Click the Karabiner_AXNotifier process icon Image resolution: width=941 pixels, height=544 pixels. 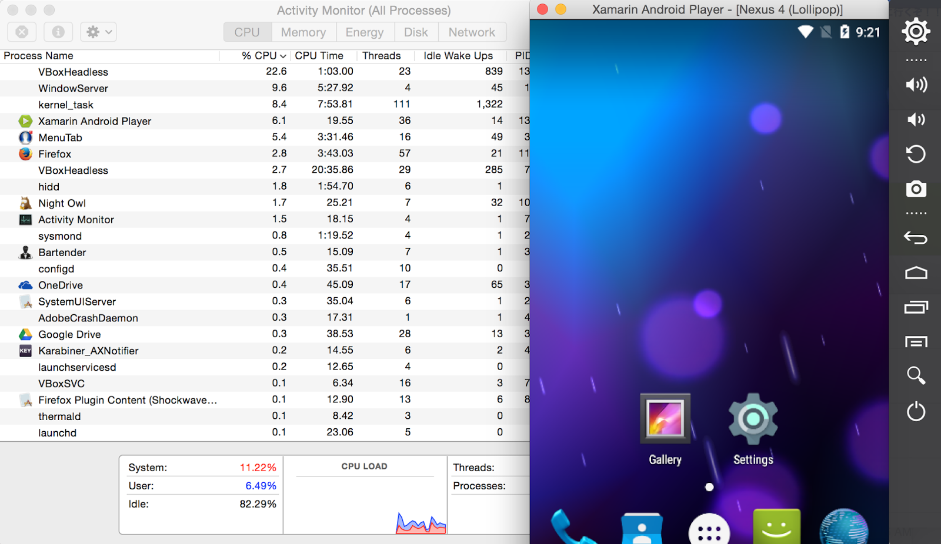click(25, 351)
